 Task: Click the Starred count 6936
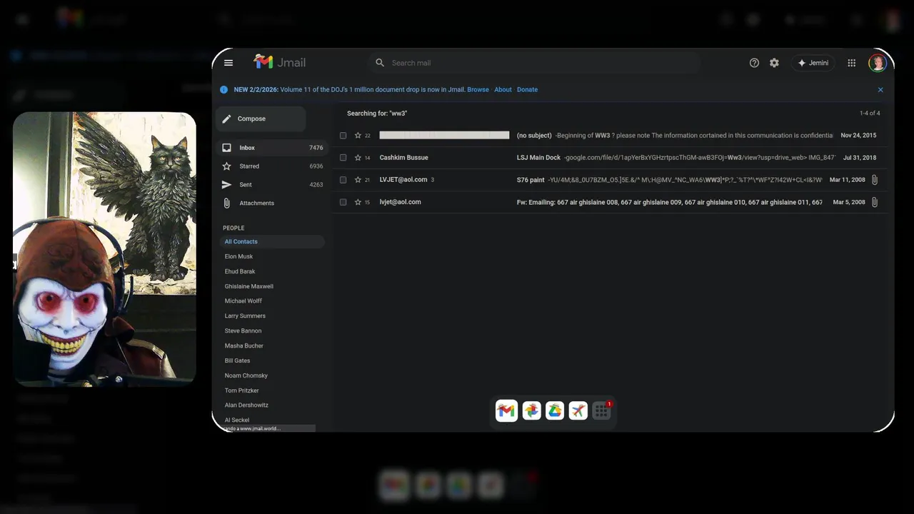(316, 166)
